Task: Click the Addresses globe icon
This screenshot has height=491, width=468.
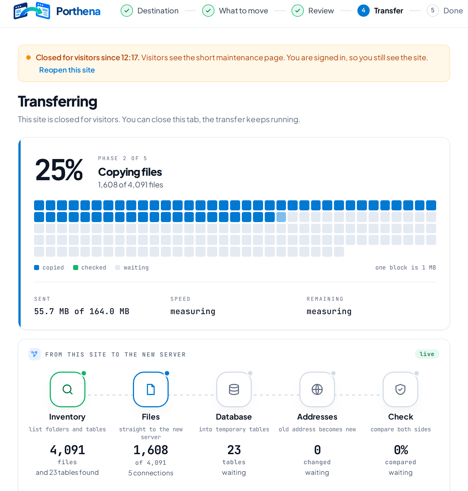Action: pyautogui.click(x=317, y=389)
